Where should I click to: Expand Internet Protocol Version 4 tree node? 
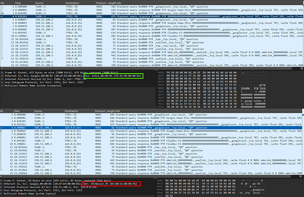point(1,187)
